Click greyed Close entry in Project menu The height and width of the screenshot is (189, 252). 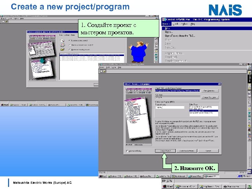pyautogui.click(x=207, y=40)
